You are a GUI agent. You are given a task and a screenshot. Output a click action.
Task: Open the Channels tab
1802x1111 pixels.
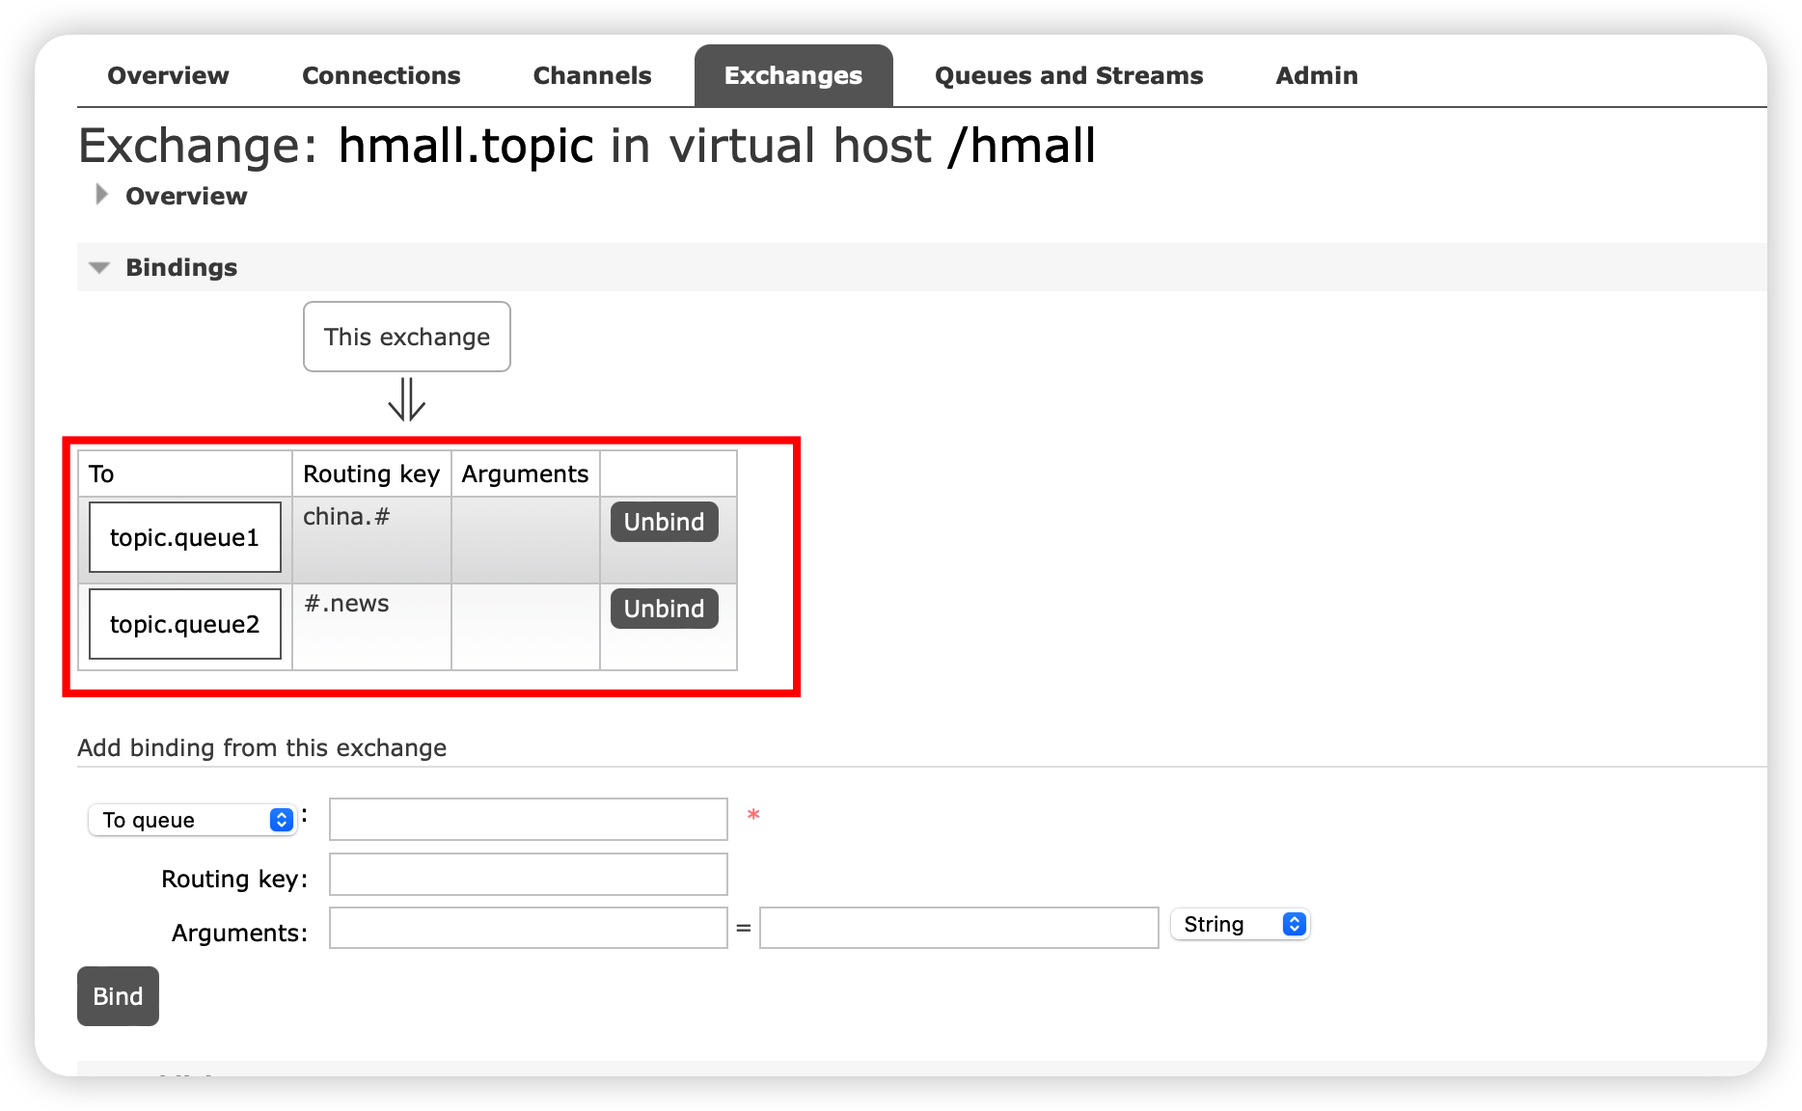click(x=591, y=74)
